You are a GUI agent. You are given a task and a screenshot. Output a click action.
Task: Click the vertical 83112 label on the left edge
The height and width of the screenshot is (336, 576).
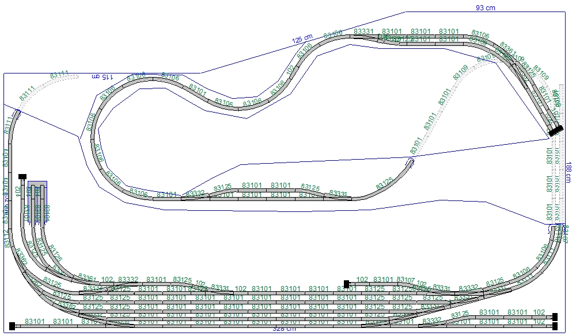click(6, 239)
